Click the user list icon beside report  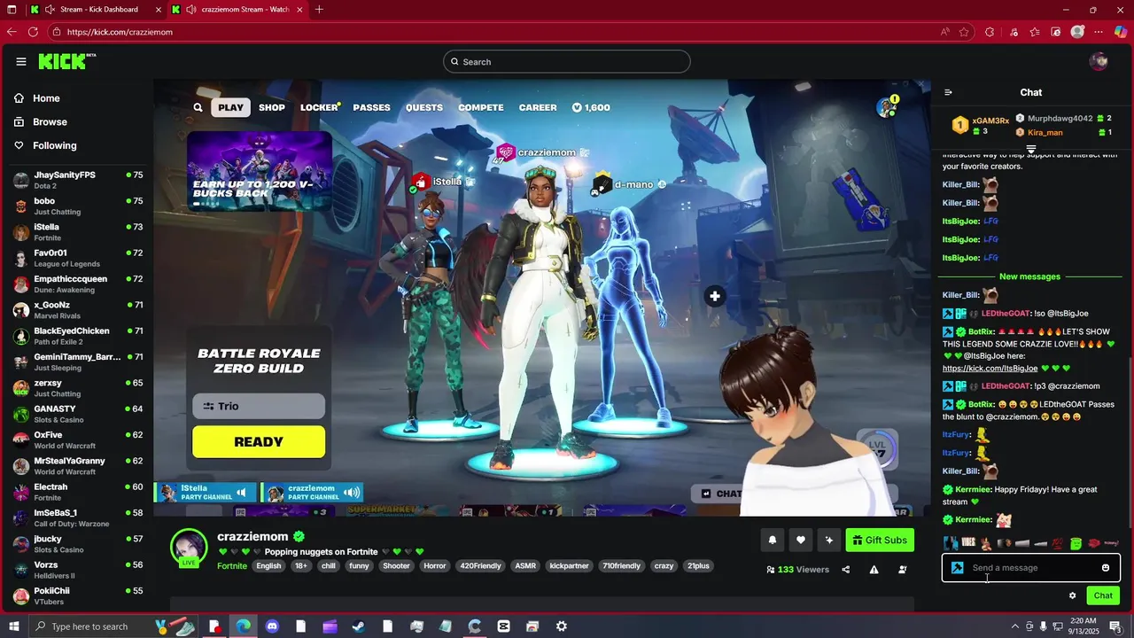pyautogui.click(x=902, y=570)
